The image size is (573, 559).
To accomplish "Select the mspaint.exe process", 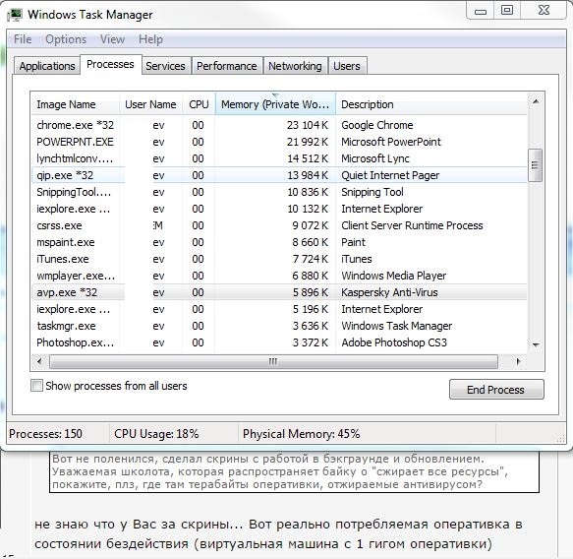I will point(279,242).
